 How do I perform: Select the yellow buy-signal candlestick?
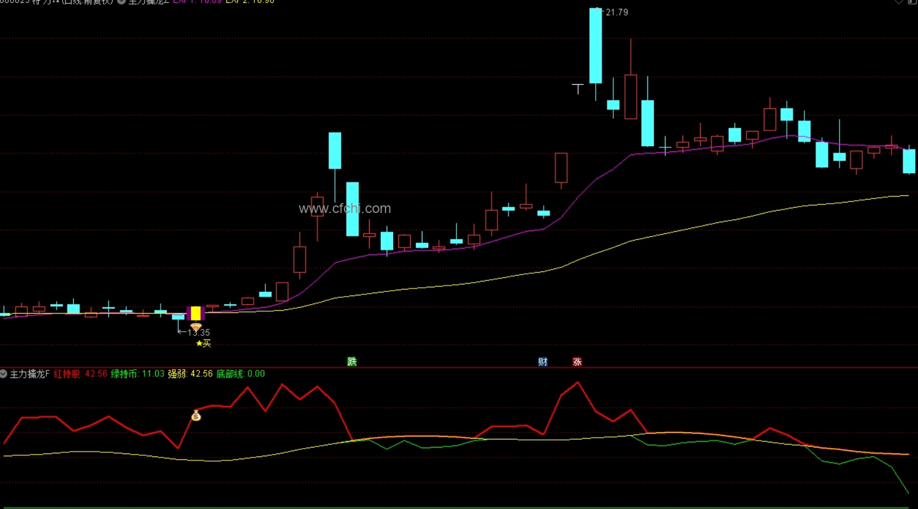(196, 314)
